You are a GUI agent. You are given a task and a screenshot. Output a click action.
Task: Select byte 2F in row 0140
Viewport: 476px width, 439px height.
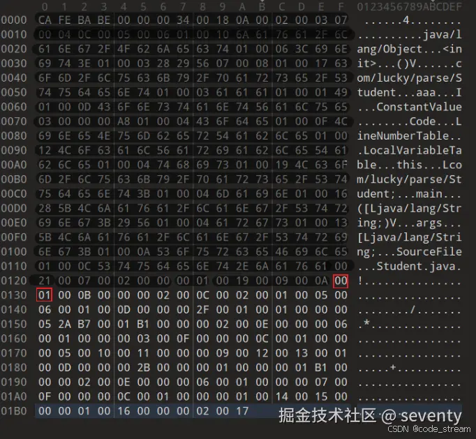(202, 310)
